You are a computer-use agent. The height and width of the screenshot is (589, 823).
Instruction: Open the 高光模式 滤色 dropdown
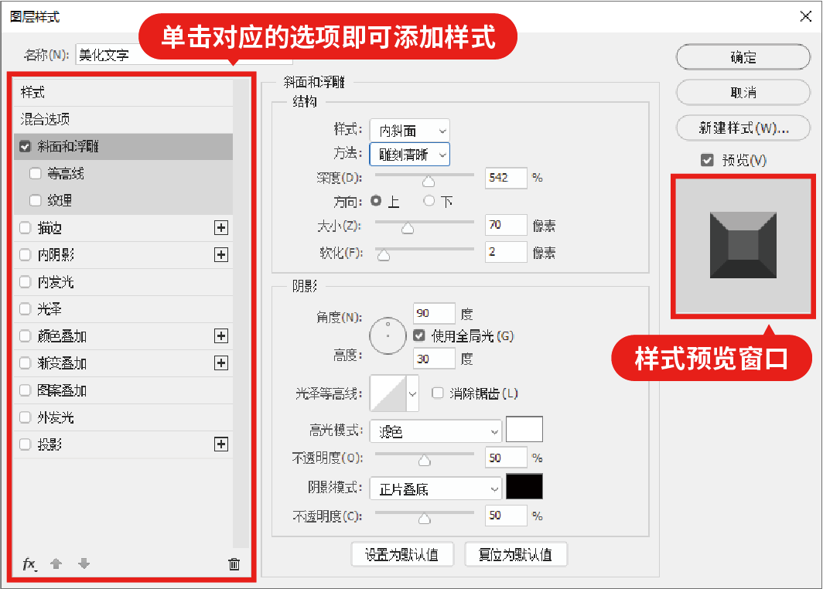click(435, 431)
